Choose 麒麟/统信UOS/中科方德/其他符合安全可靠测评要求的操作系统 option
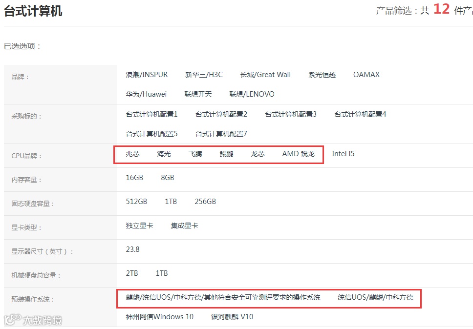Image resolution: width=473 pixels, height=329 pixels. click(x=223, y=298)
